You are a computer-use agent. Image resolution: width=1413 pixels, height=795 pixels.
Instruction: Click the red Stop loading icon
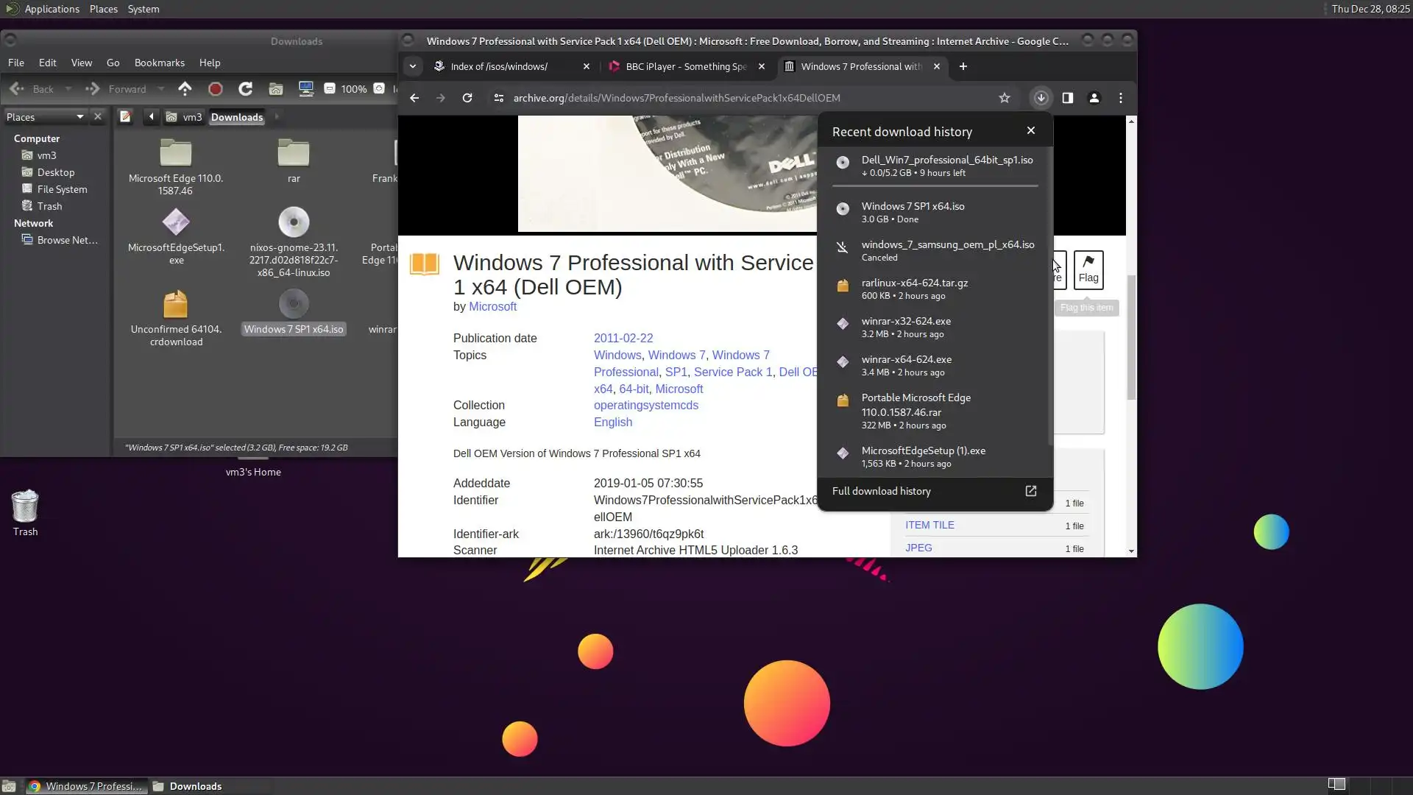coord(215,89)
